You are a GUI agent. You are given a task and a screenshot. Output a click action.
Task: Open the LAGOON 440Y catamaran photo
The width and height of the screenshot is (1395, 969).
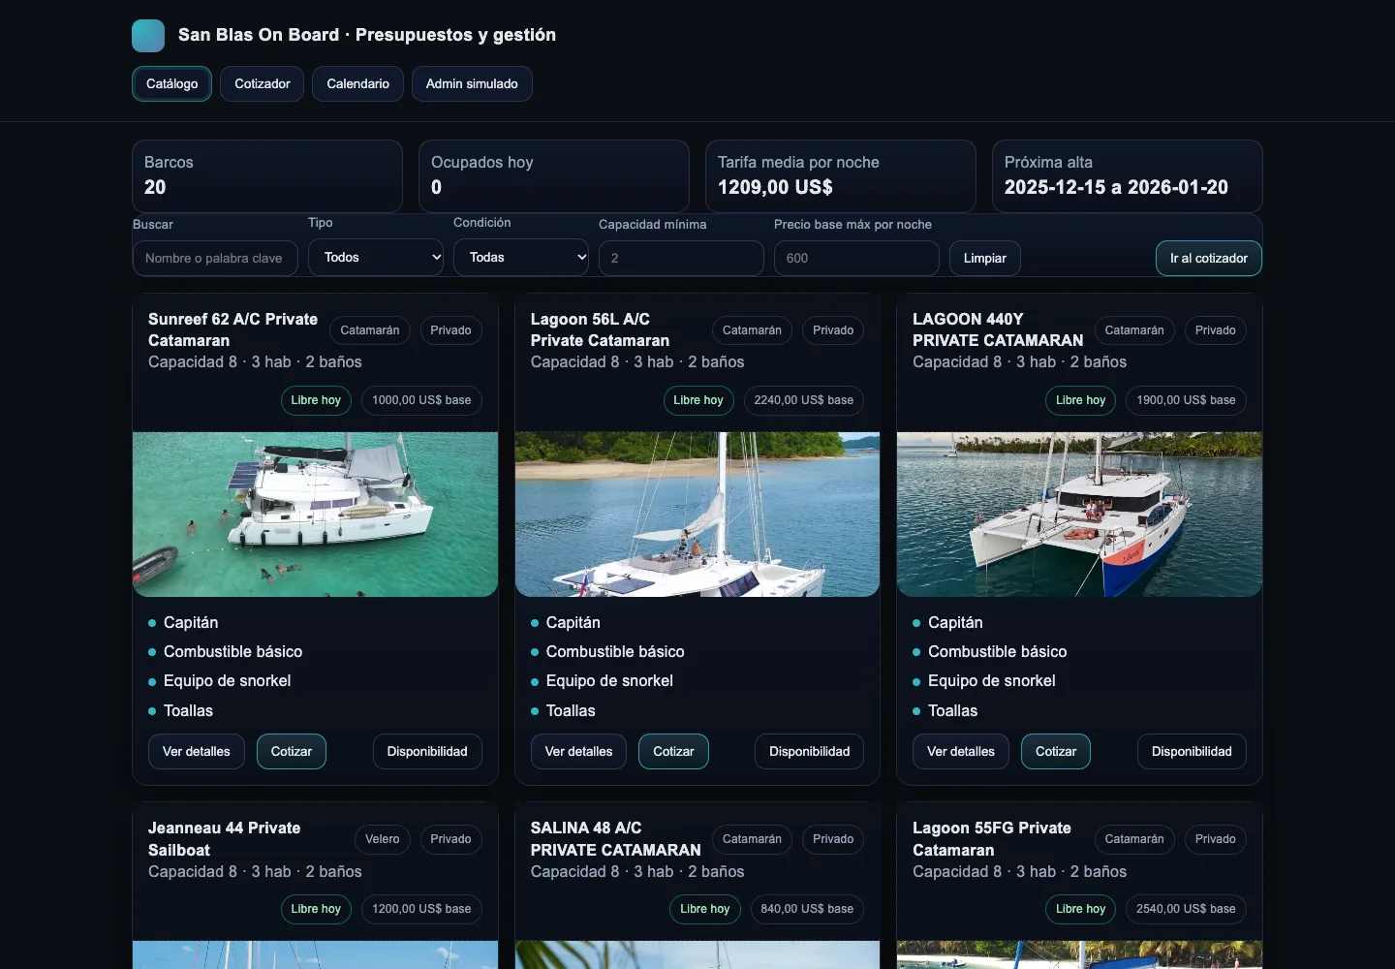tap(1079, 515)
